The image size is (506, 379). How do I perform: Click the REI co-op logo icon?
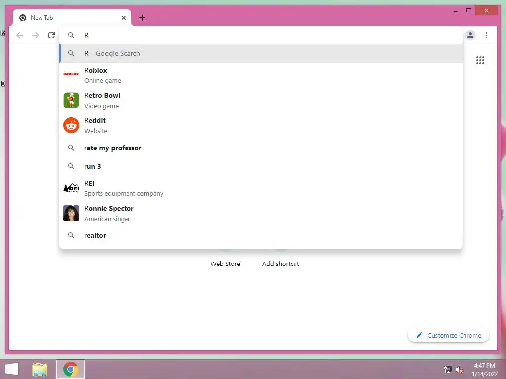pos(71,188)
